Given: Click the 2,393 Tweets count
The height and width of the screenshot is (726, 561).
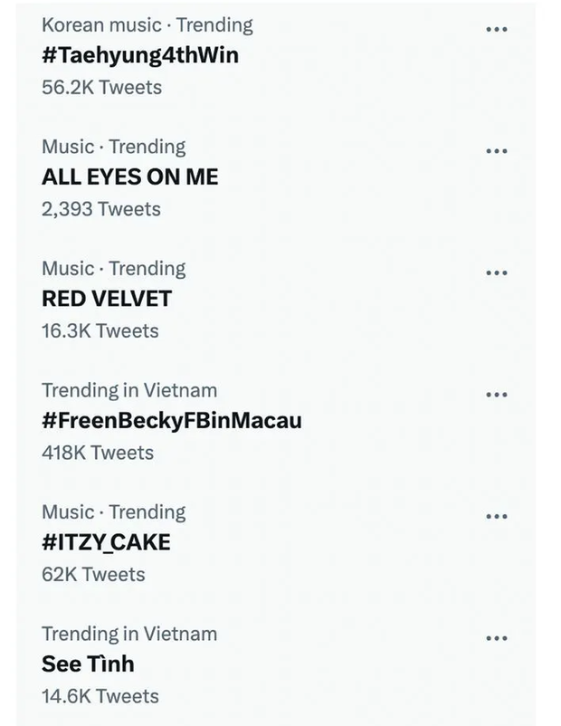Looking at the screenshot, I should 101,209.
